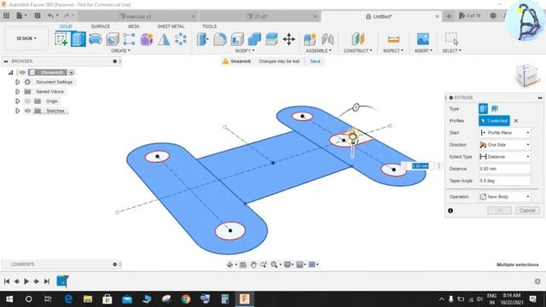Expand the Document Settings node

click(x=17, y=82)
